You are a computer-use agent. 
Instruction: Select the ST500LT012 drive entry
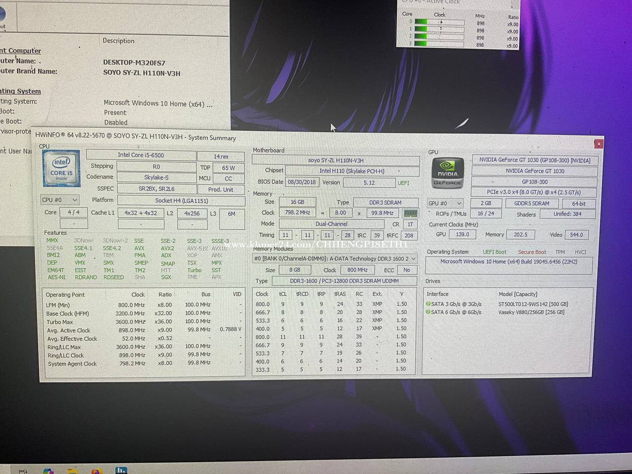(533, 304)
